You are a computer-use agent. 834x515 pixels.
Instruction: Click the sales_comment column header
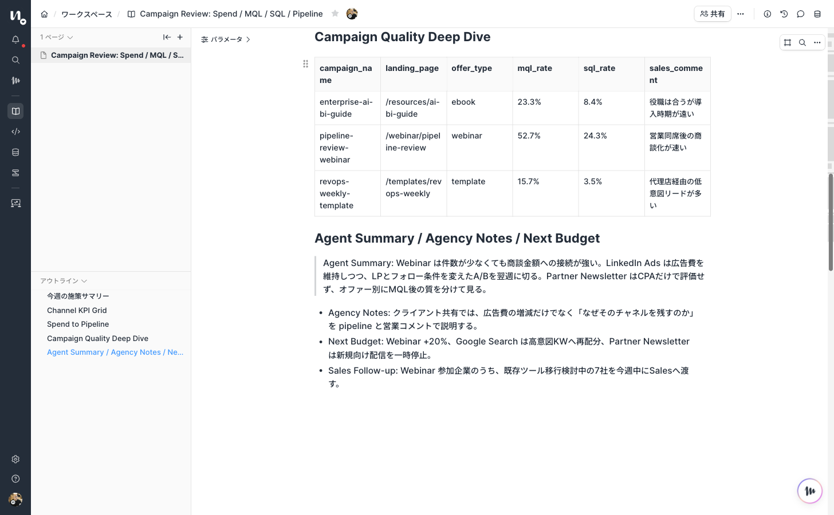[x=677, y=74]
